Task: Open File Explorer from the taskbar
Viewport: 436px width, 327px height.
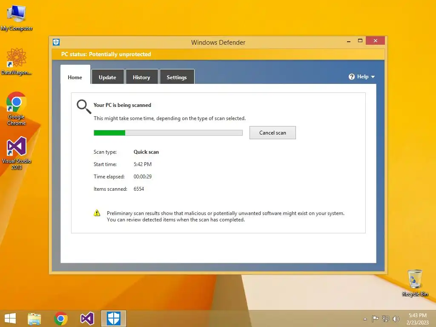Action: [x=34, y=318]
